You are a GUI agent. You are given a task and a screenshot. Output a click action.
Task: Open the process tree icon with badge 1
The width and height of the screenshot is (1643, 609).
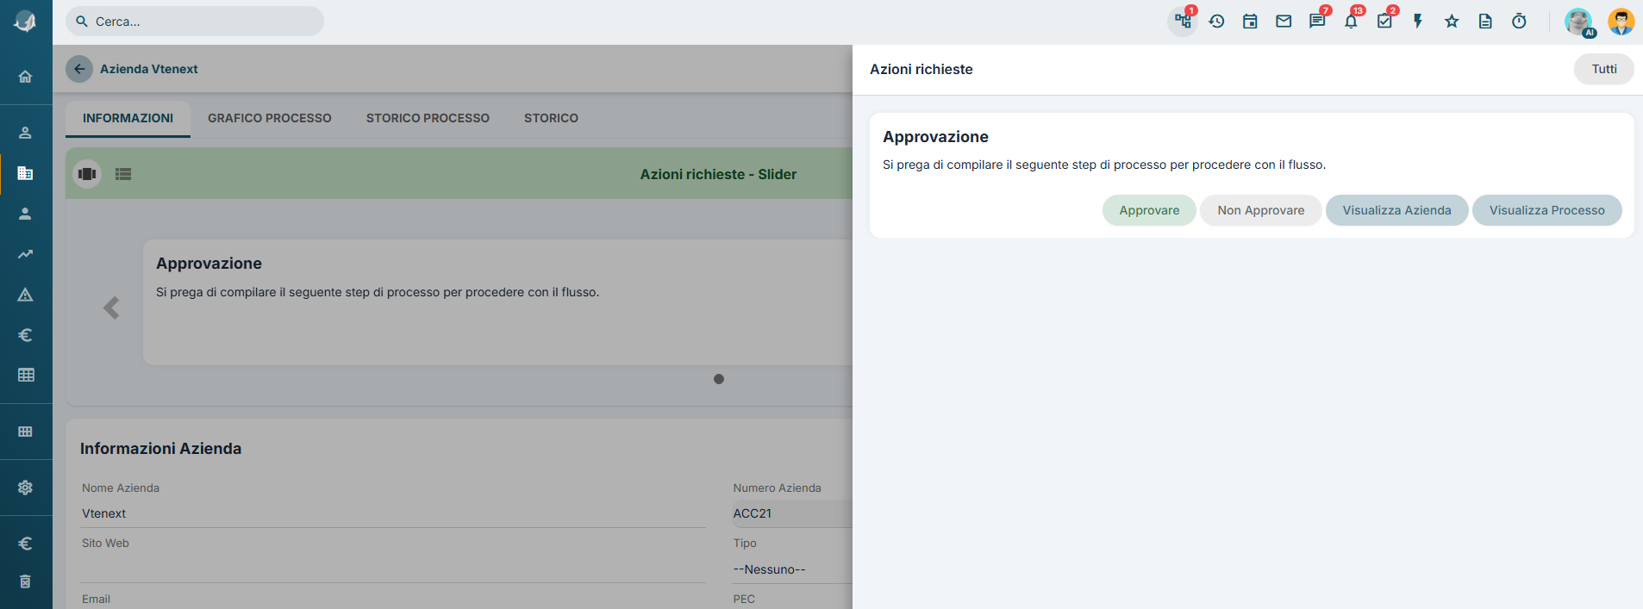click(x=1183, y=22)
